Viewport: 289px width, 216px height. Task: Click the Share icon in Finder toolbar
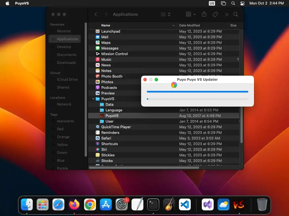tap(204, 14)
